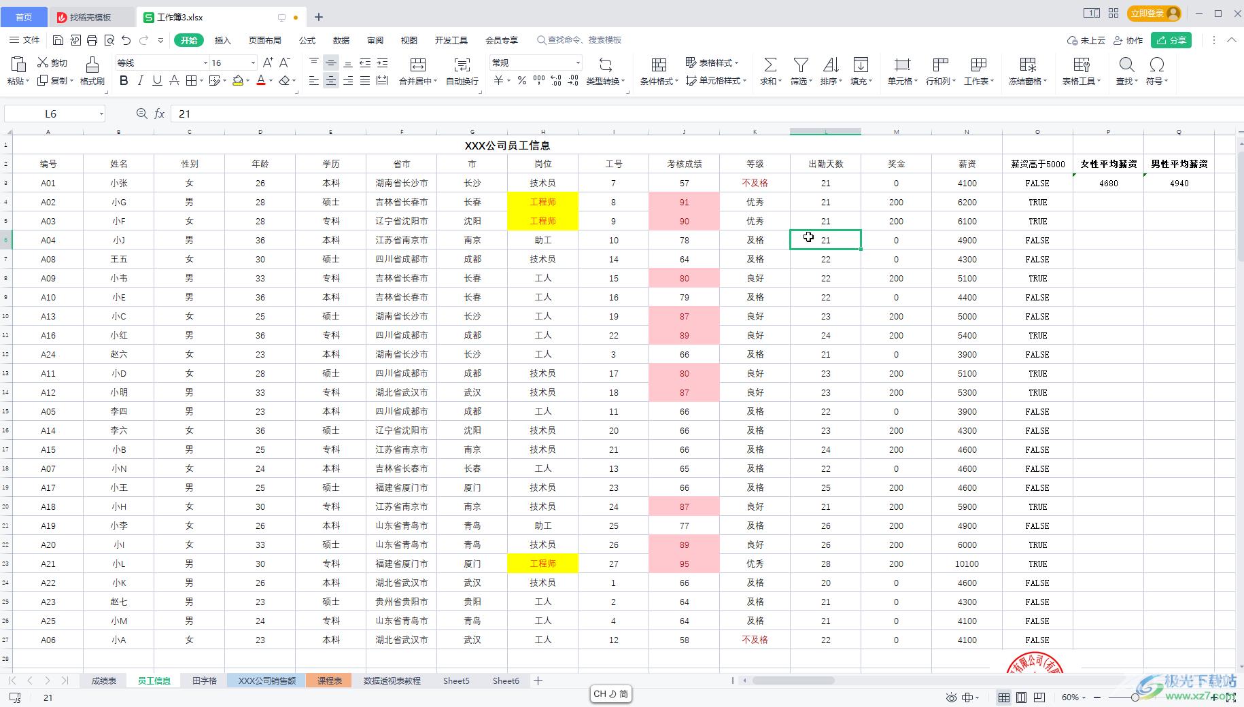Open the Formulas (公式) tab
This screenshot has height=707, width=1244.
click(307, 40)
